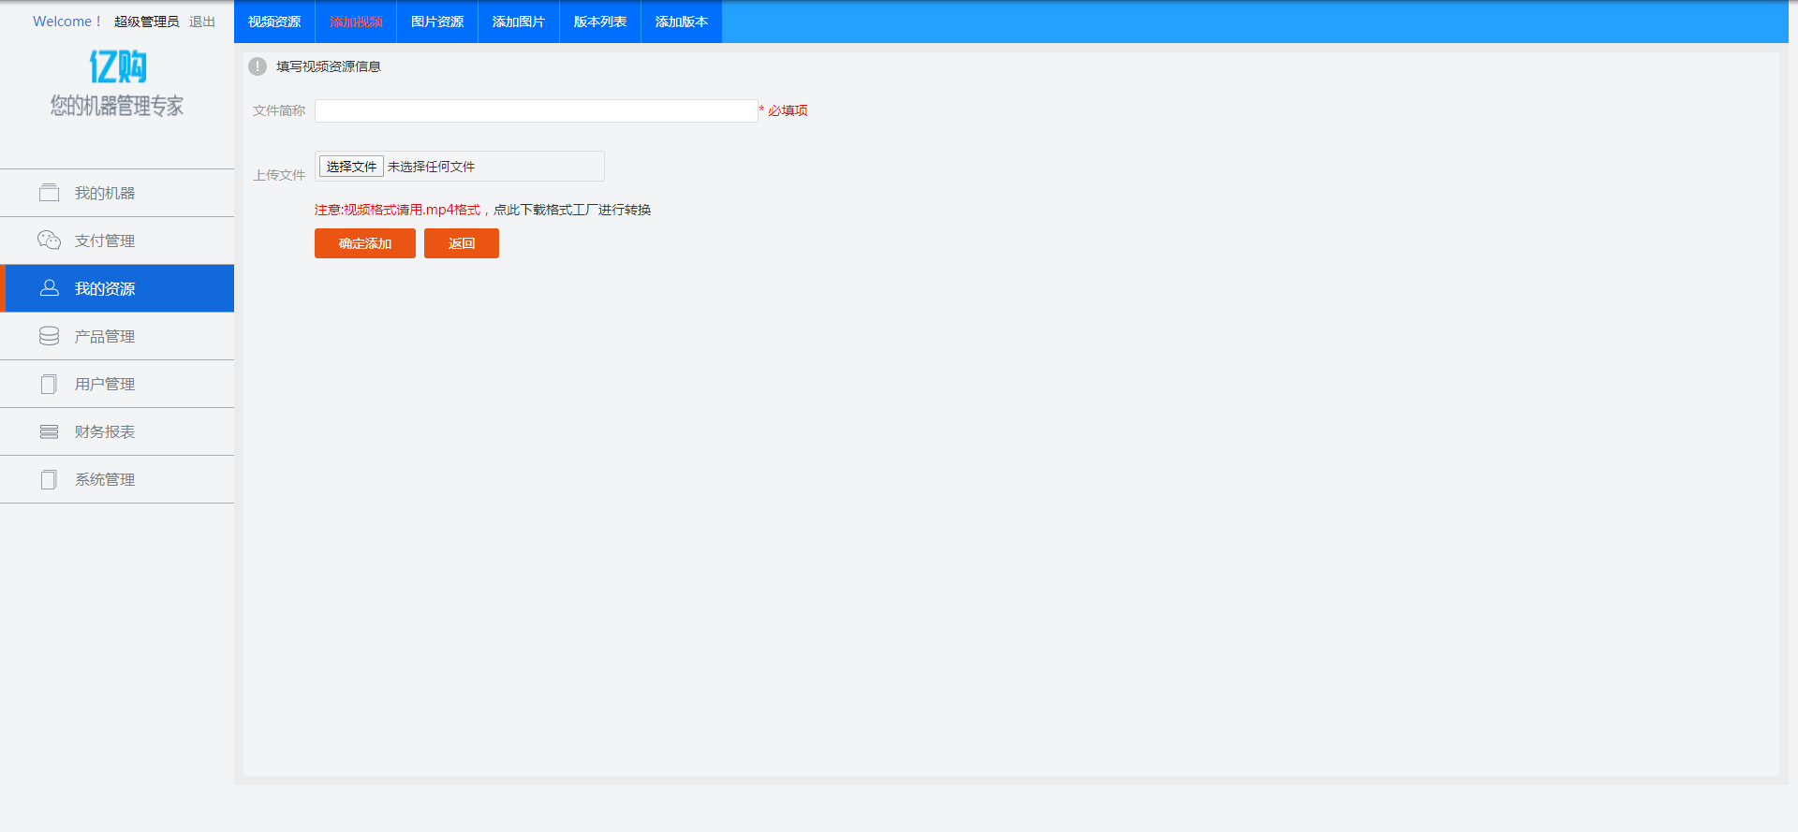
Task: Click the database icon beside 产品管理
Action: tap(49, 336)
